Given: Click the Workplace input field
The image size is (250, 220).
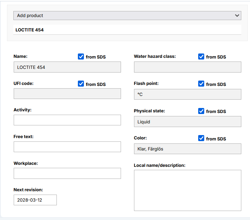Looking at the screenshot, I should (x=67, y=173).
